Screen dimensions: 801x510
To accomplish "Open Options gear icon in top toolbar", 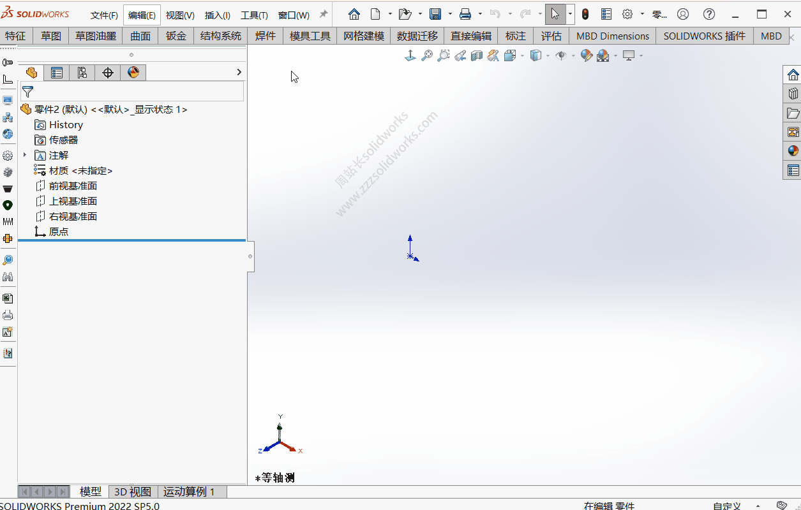I will [628, 14].
